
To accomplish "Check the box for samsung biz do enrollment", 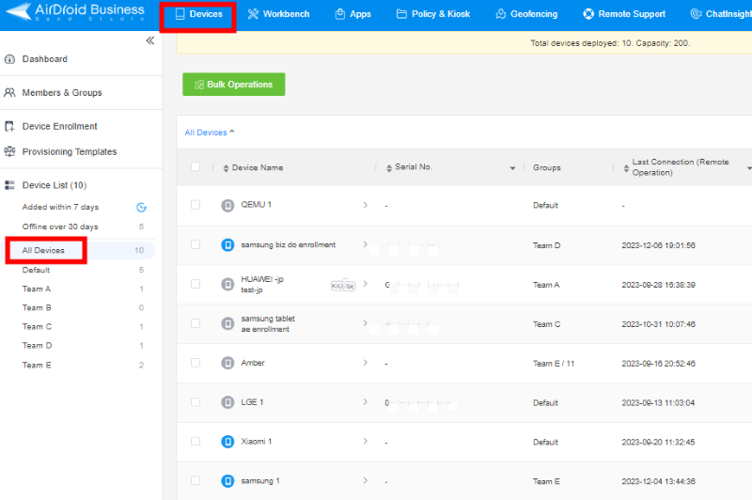I will click(196, 244).
